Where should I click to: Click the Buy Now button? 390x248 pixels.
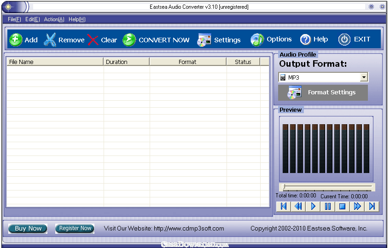pos(28,229)
